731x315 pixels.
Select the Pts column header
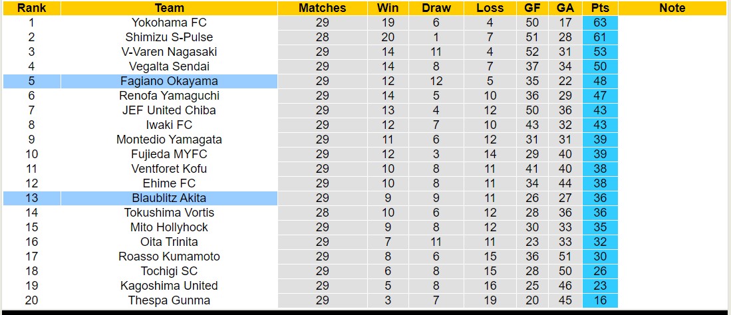click(599, 8)
